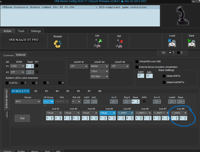Switch to the Tools tab
Image resolution: width=200 pixels, height=152 pixels.
[21, 31]
